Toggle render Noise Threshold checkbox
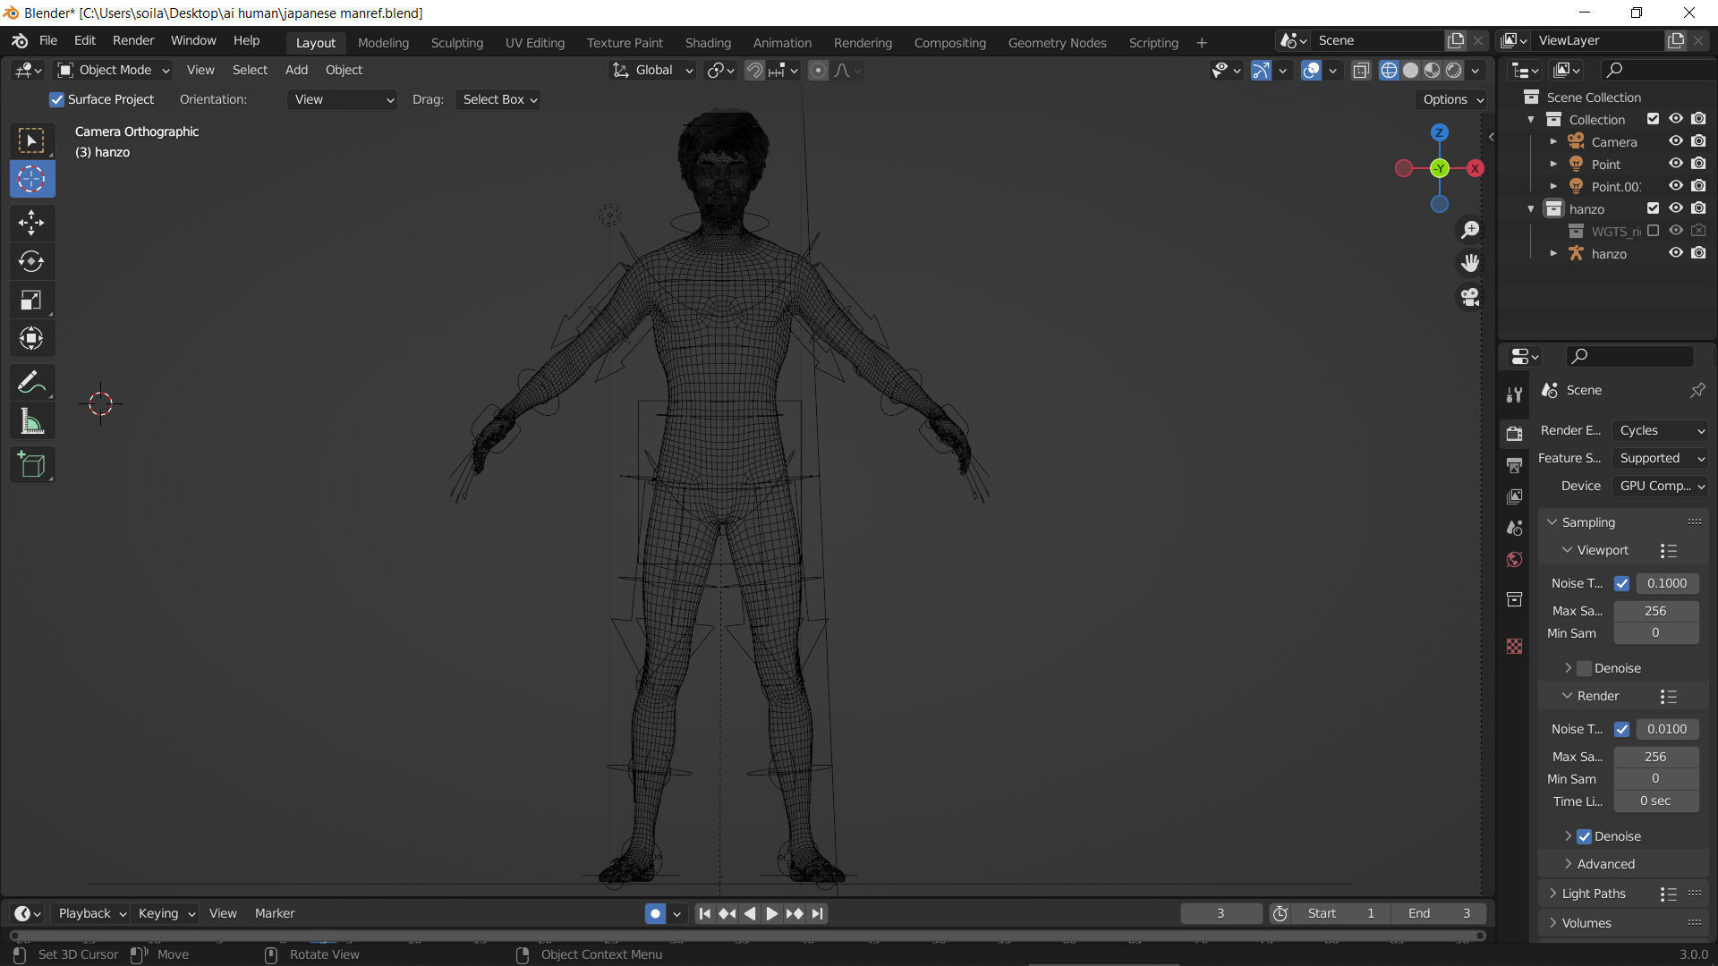Viewport: 1718px width, 966px height. pos(1621,729)
